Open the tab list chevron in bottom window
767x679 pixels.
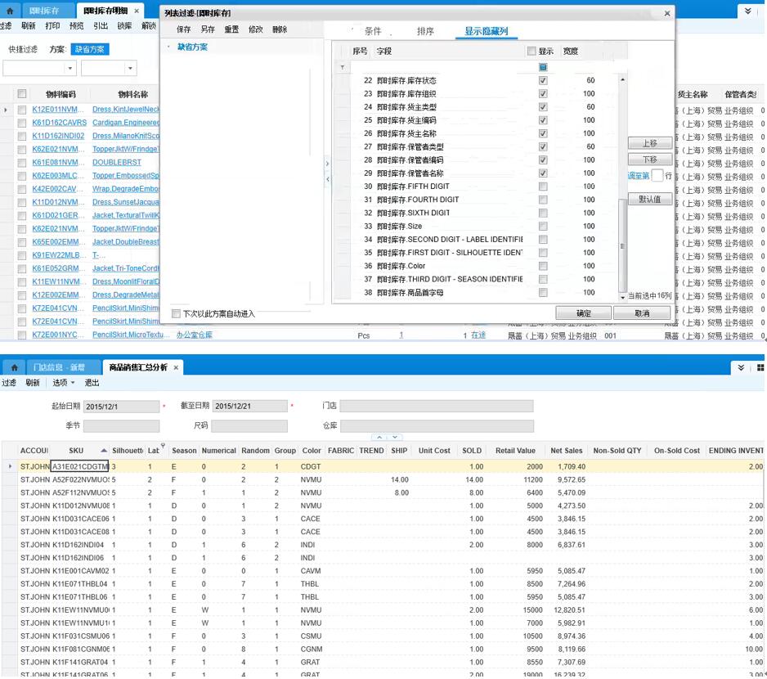(741, 367)
